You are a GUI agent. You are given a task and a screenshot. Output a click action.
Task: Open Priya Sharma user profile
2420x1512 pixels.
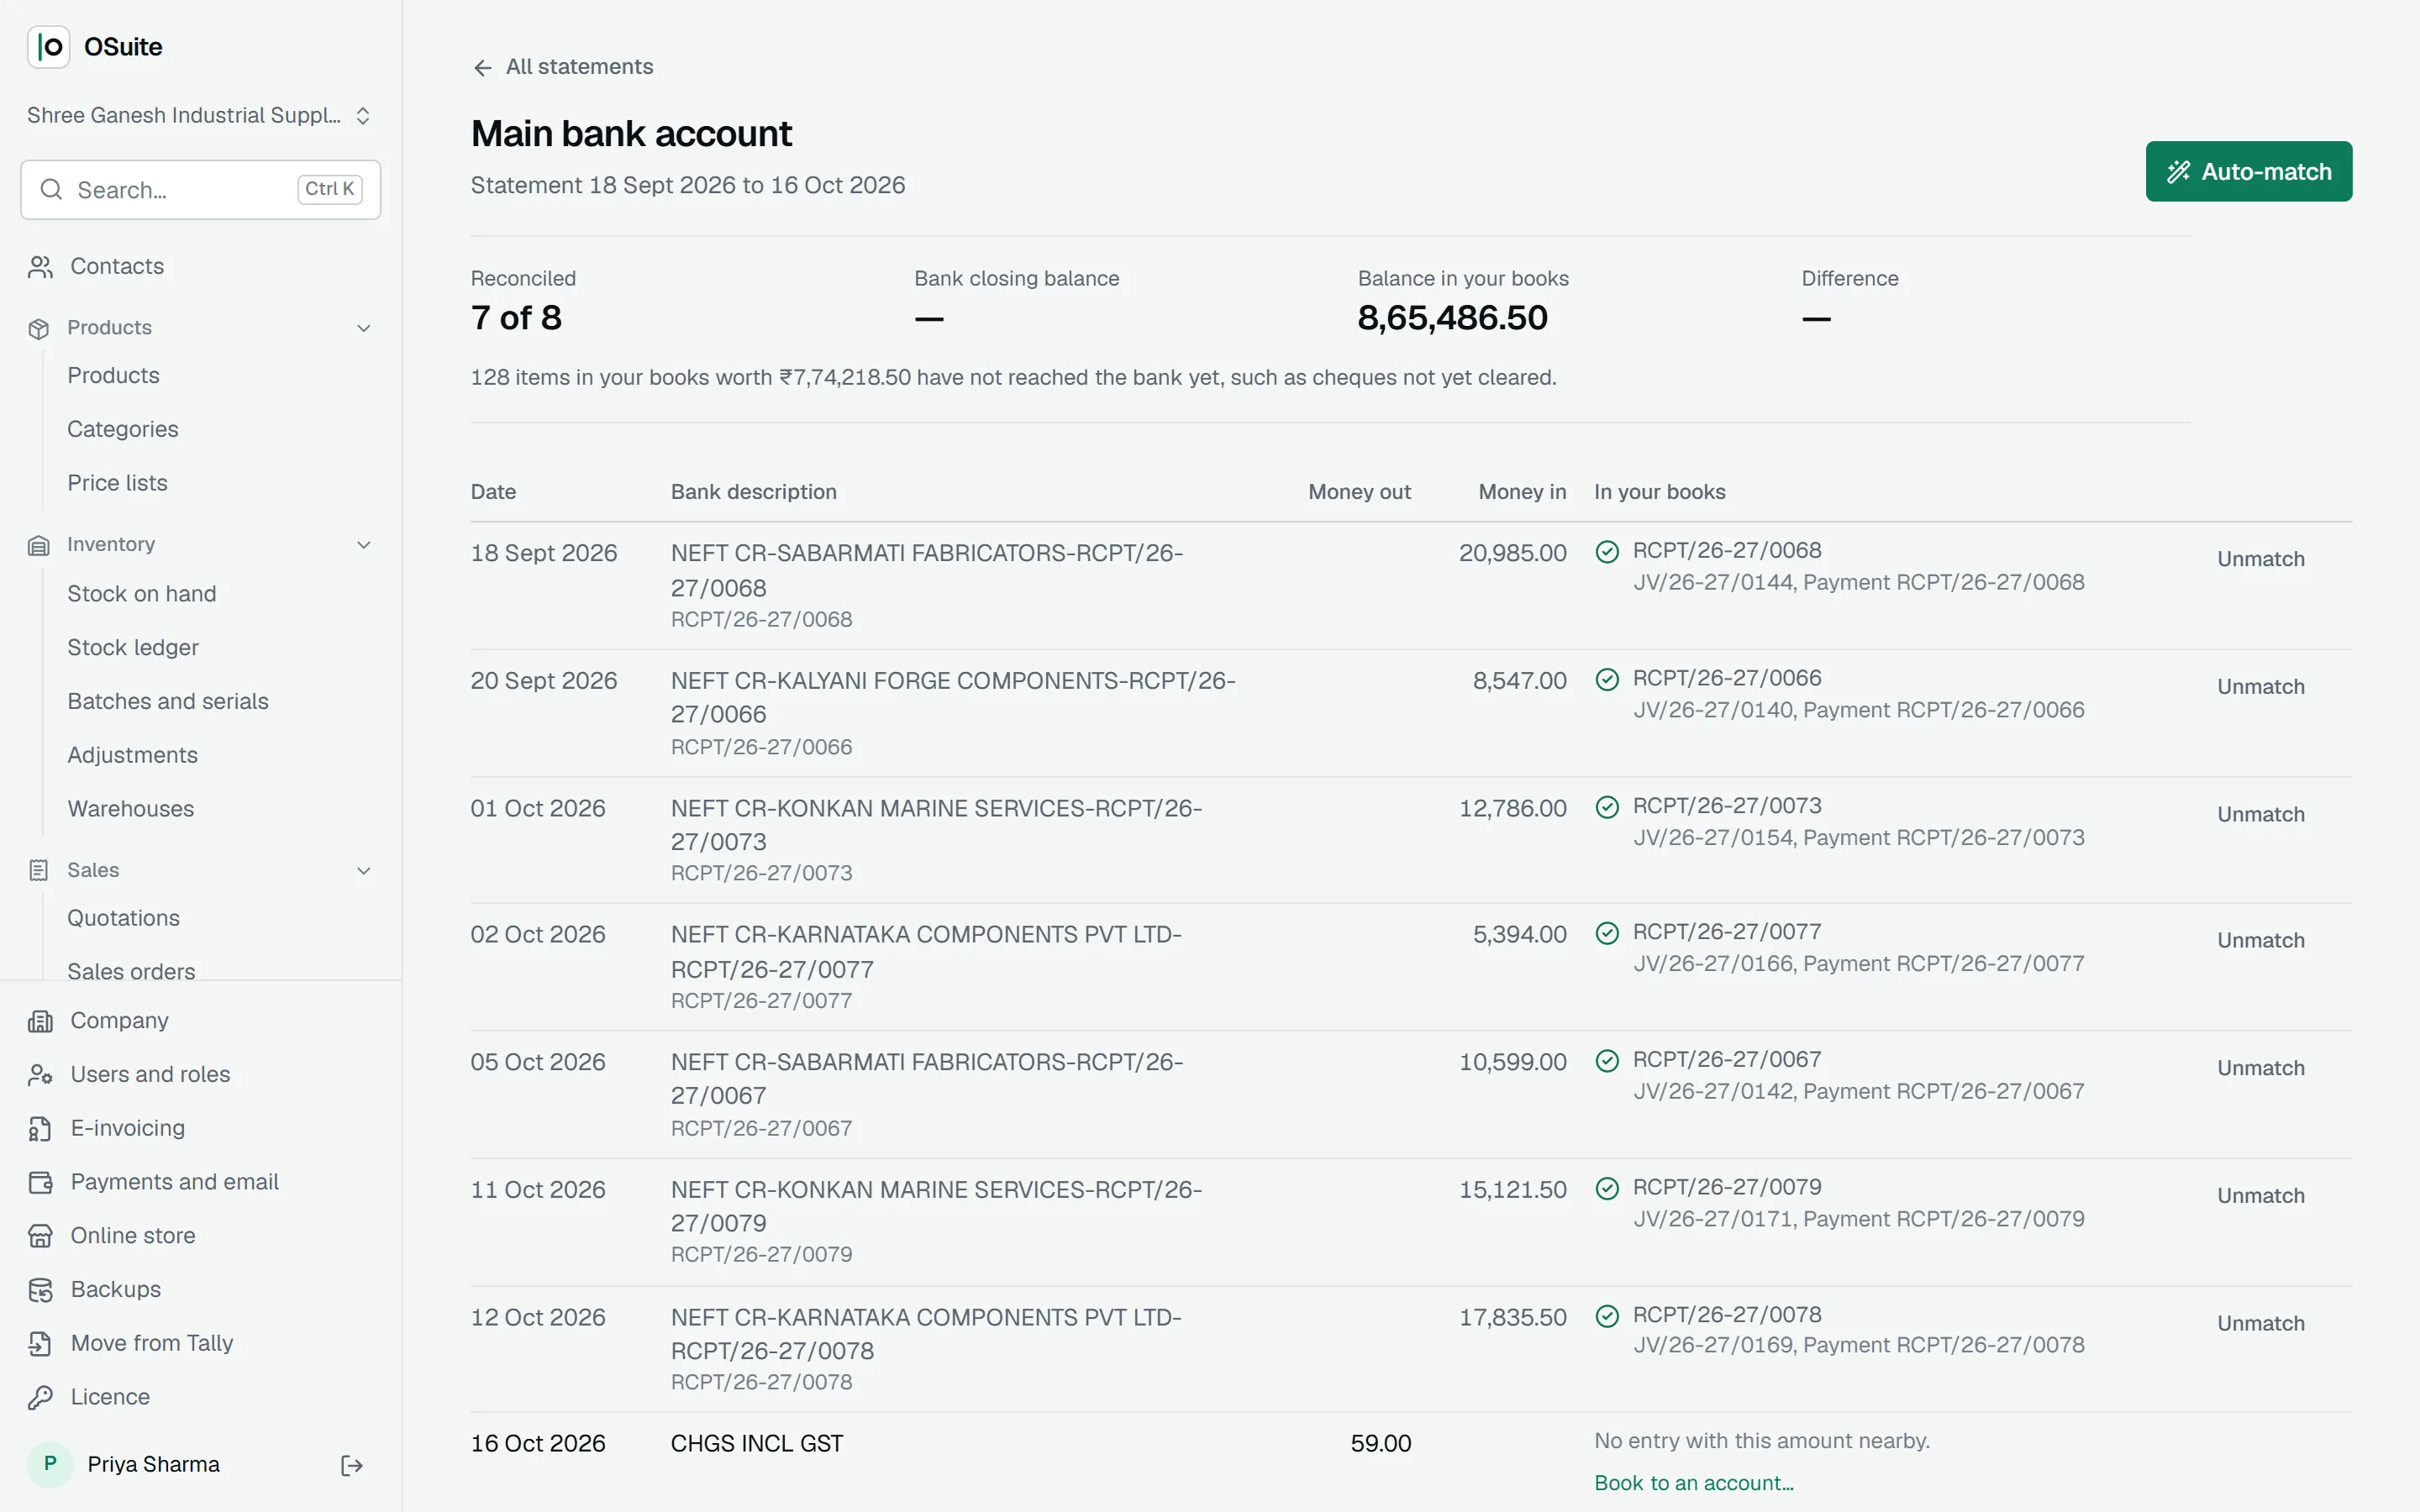pyautogui.click(x=153, y=1465)
